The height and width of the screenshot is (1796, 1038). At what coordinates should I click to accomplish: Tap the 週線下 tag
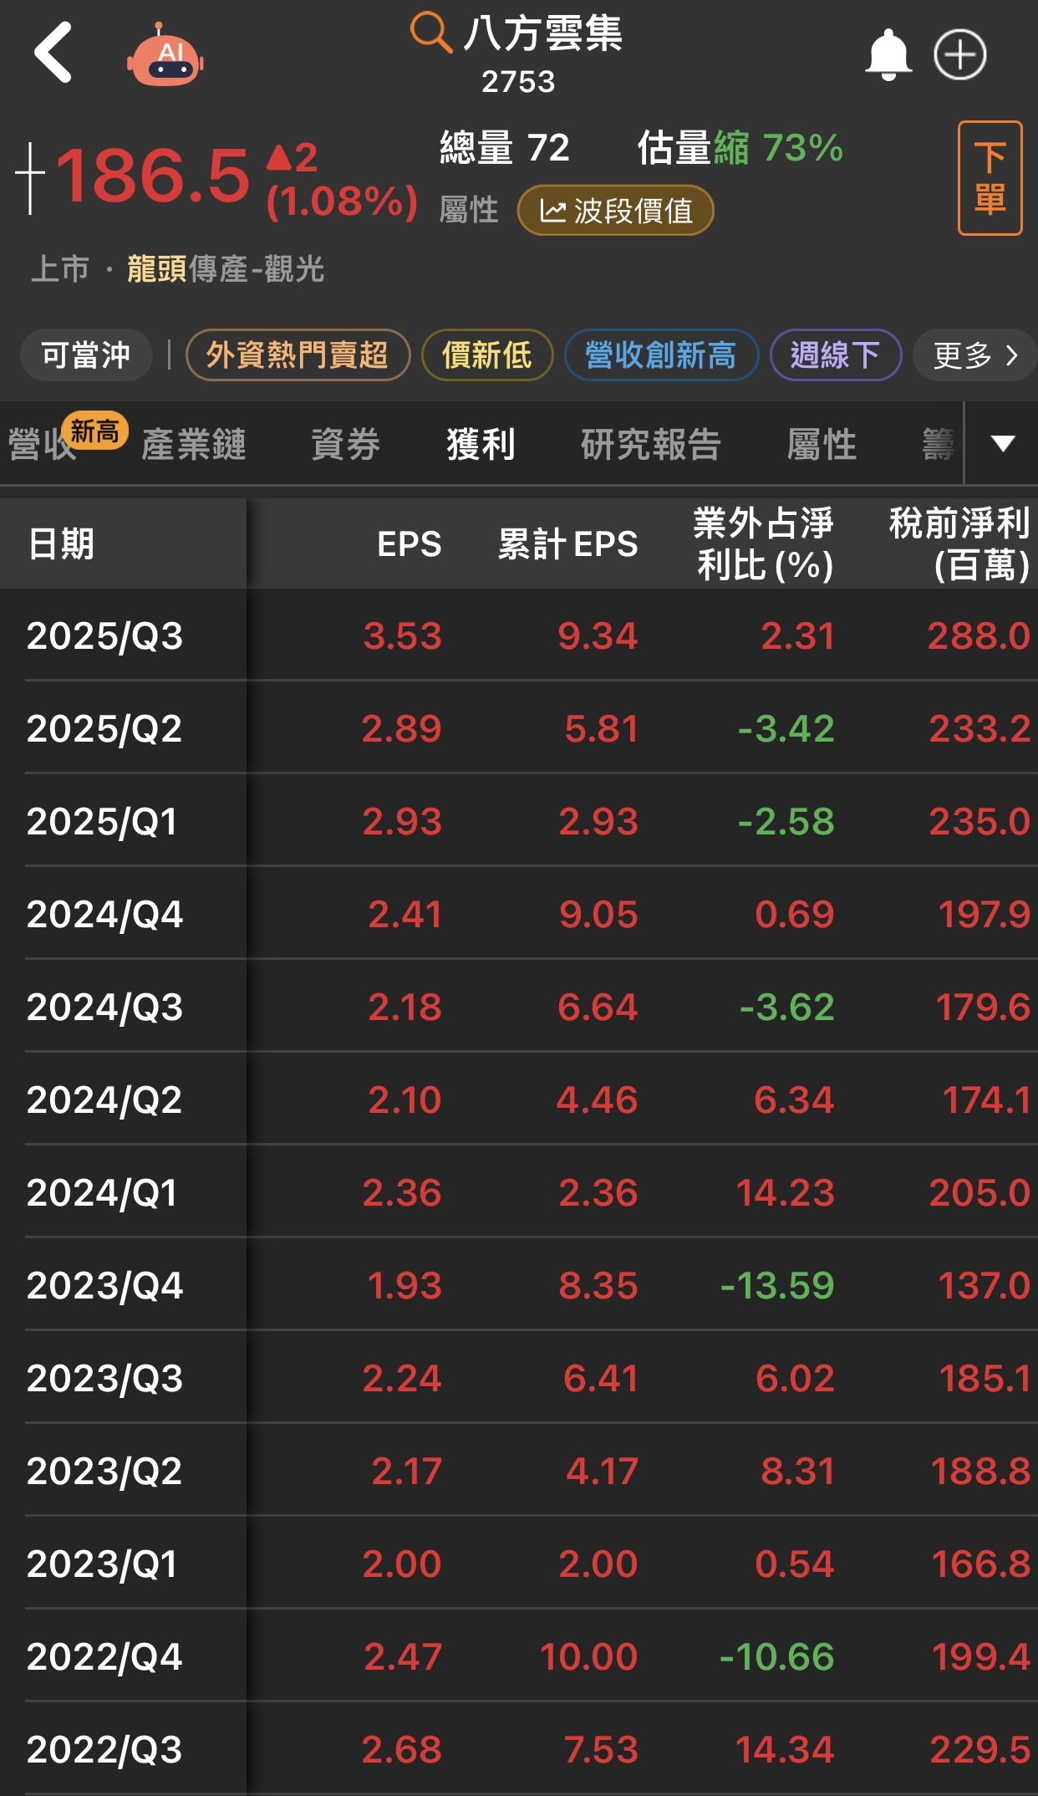835,355
